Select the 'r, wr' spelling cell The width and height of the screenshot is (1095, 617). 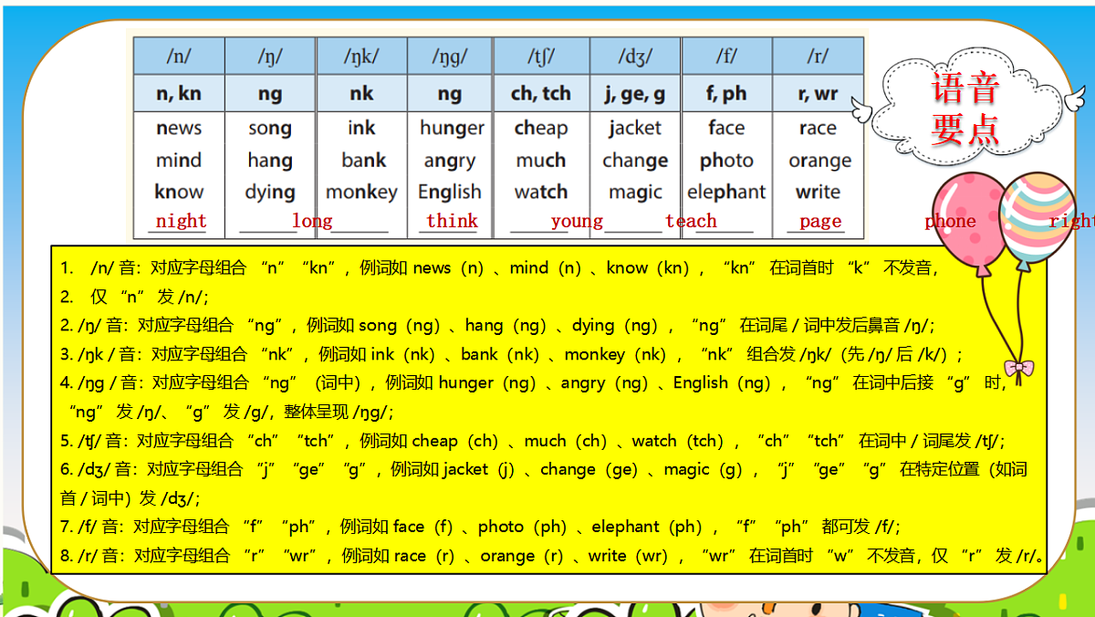[x=818, y=93]
